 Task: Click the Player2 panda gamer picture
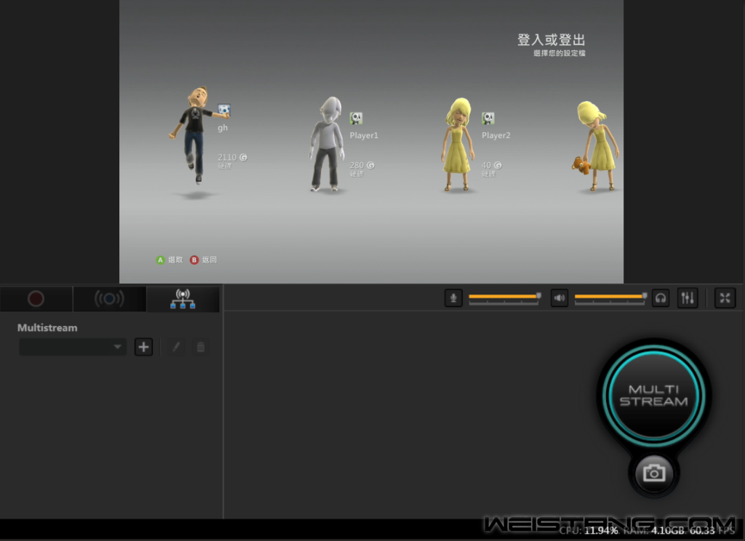tap(488, 118)
